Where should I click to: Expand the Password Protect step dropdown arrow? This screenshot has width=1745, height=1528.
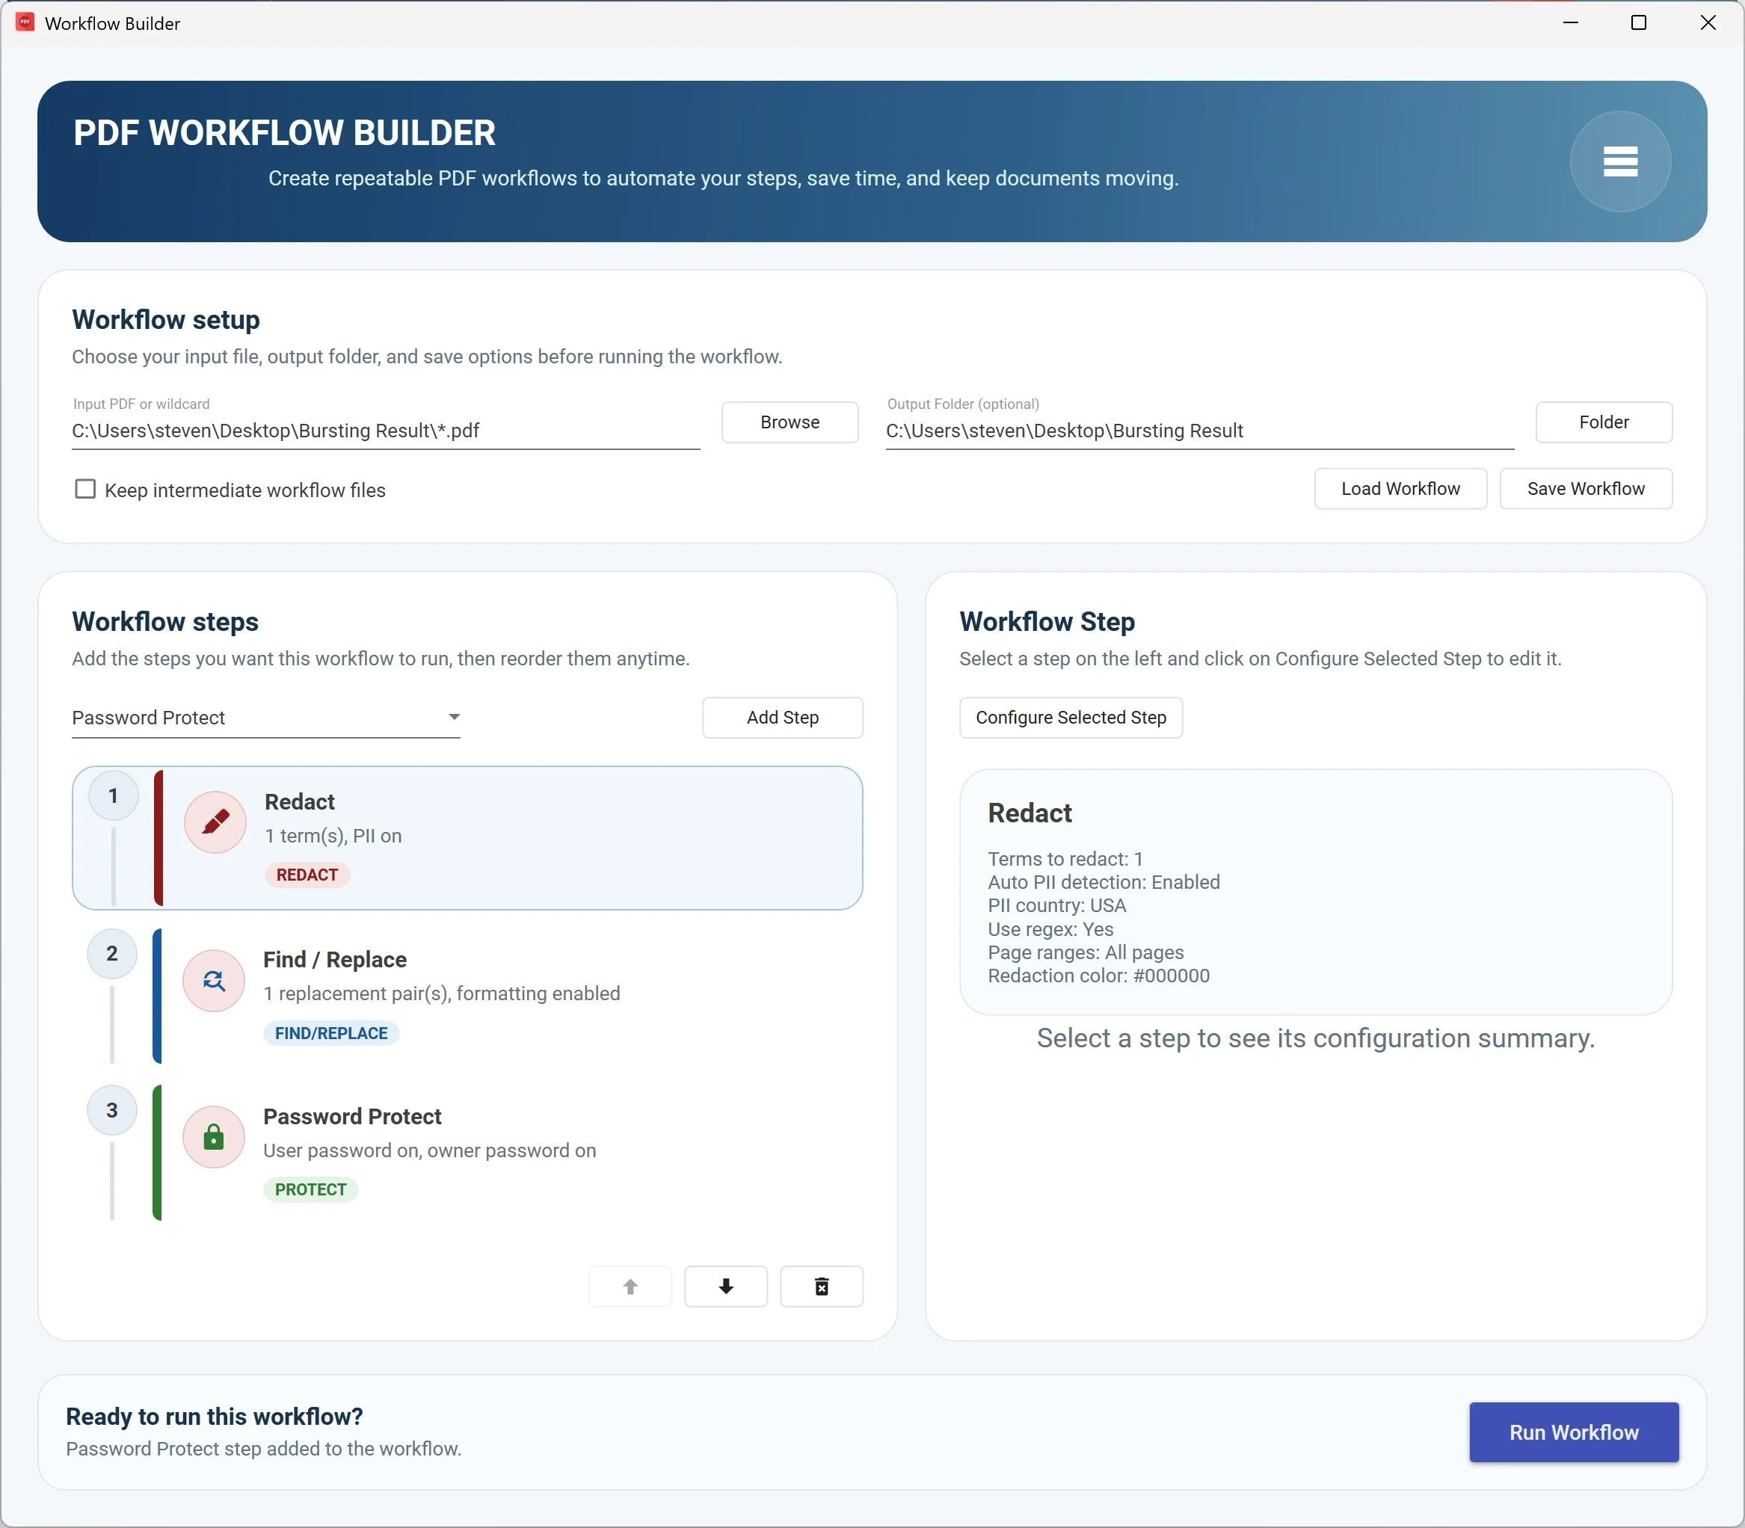pyautogui.click(x=455, y=717)
